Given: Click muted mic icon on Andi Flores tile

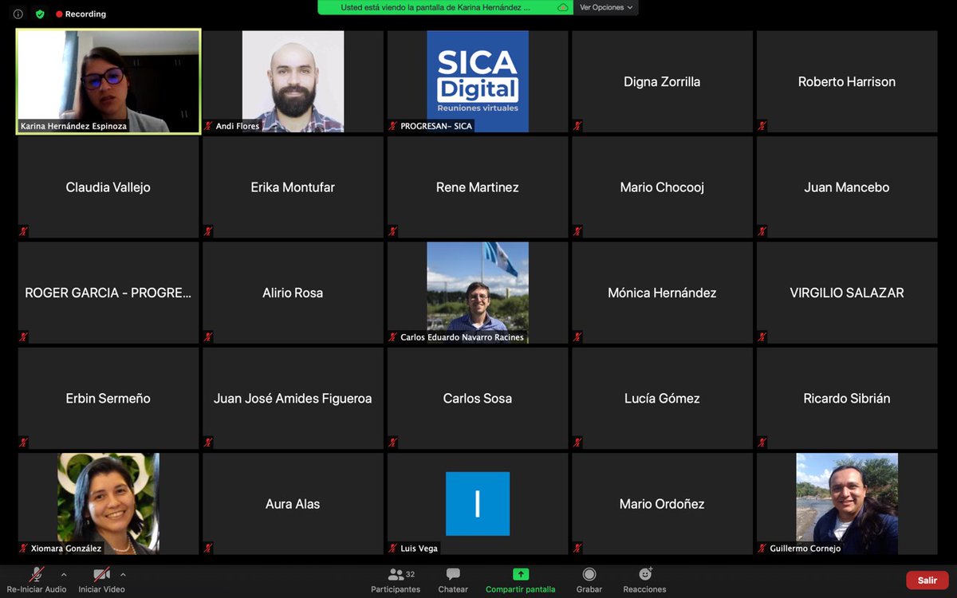Looking at the screenshot, I should coord(208,126).
